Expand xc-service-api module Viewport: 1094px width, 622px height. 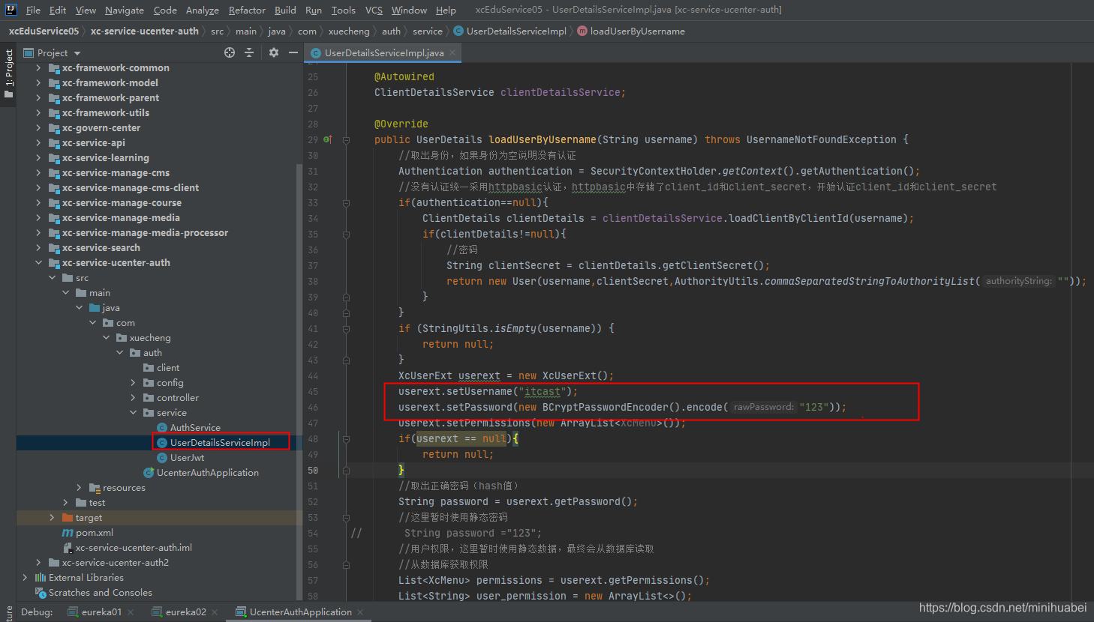(x=38, y=142)
